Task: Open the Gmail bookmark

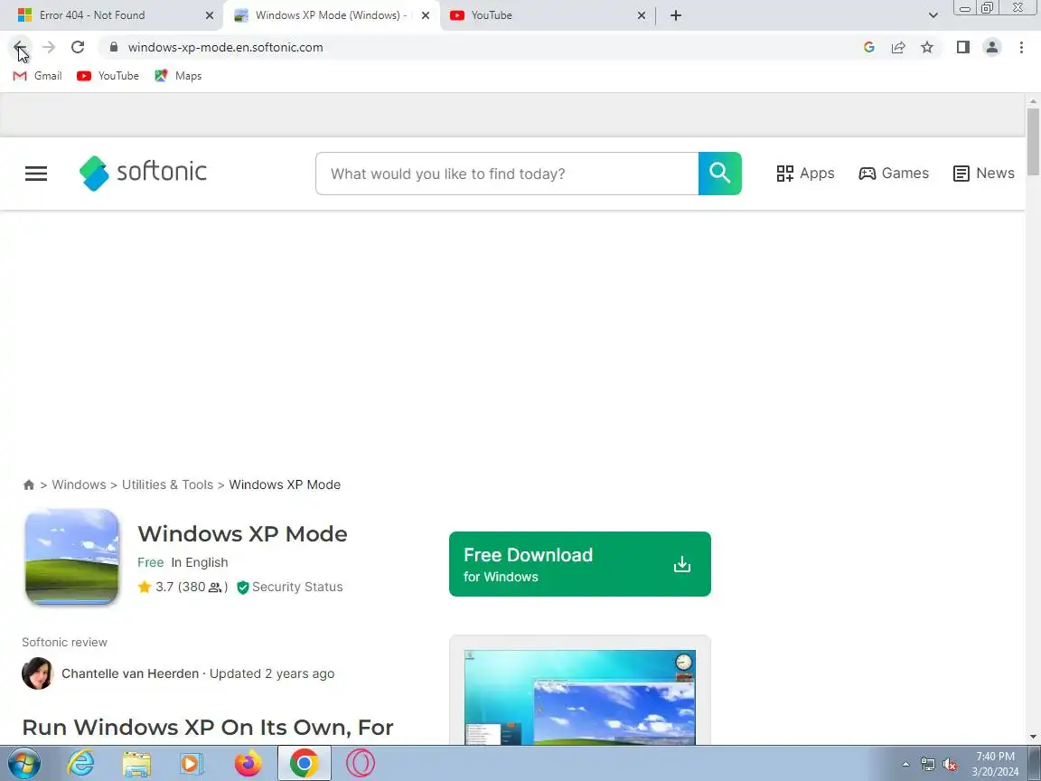Action: coord(38,76)
